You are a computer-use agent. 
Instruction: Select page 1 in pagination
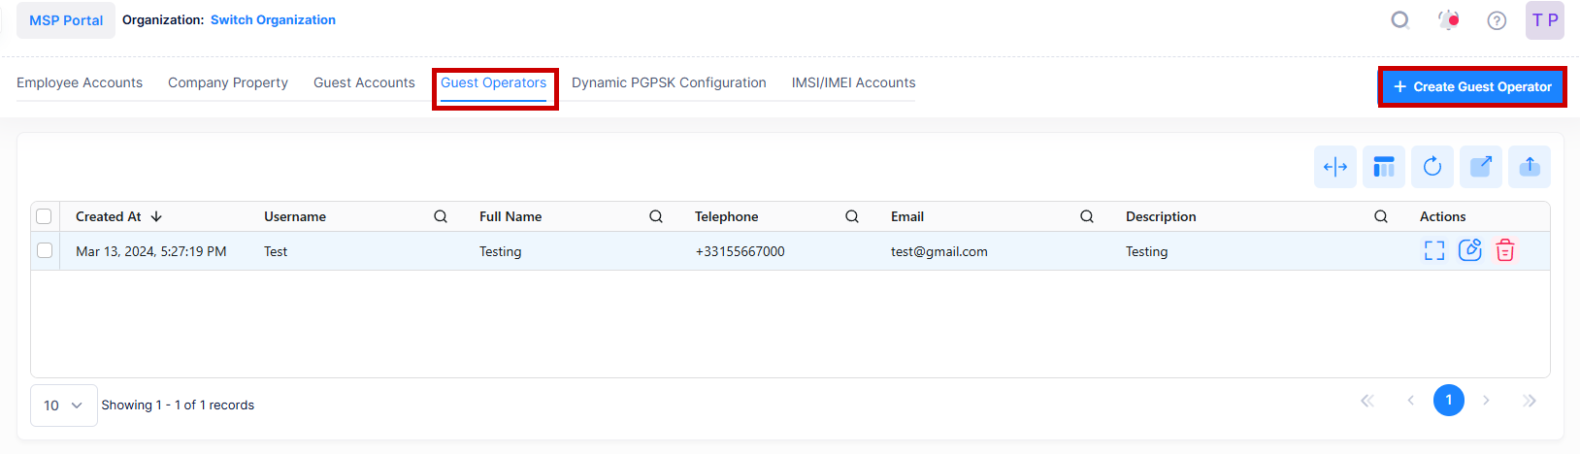click(1449, 400)
